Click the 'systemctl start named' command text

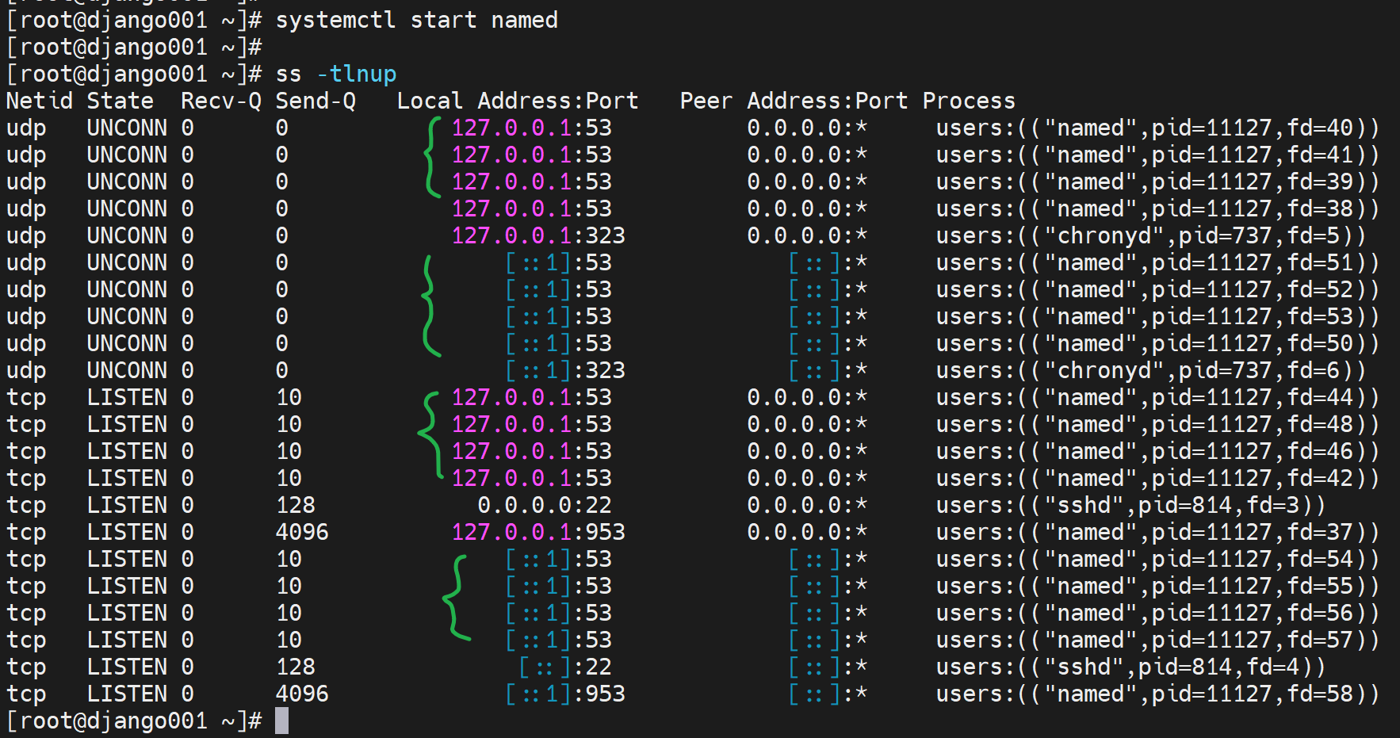(416, 20)
